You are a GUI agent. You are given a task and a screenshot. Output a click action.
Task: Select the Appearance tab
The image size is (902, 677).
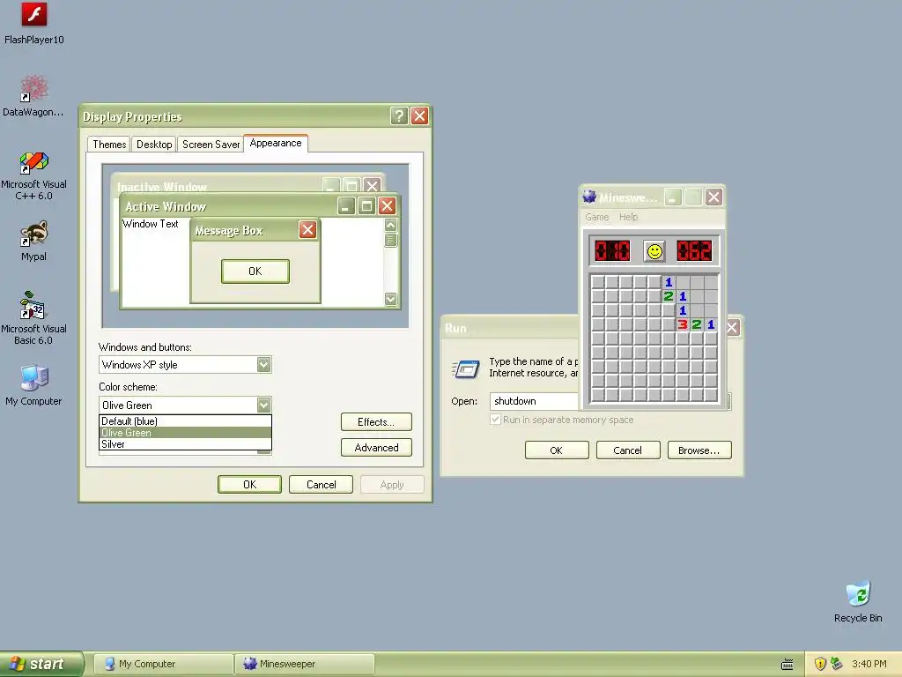pos(276,144)
